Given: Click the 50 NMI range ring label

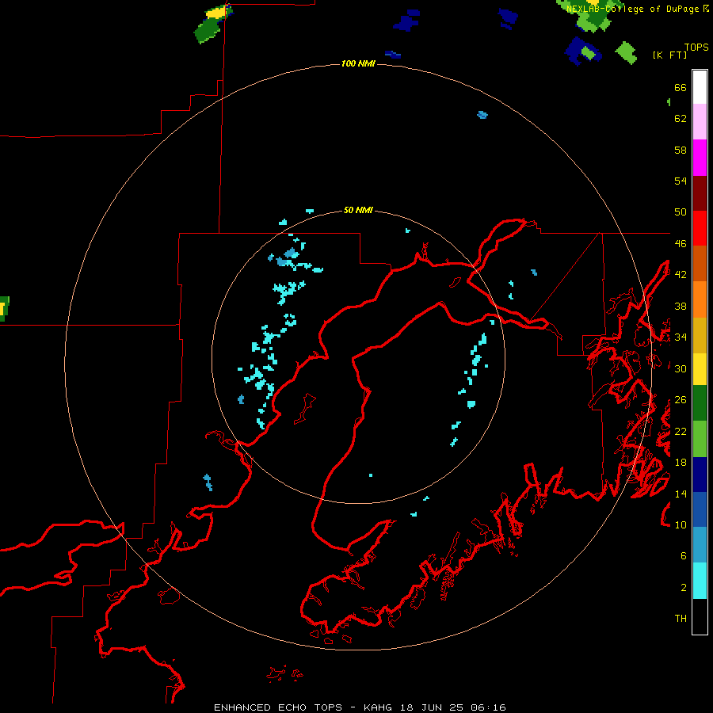Looking at the screenshot, I should point(358,210).
